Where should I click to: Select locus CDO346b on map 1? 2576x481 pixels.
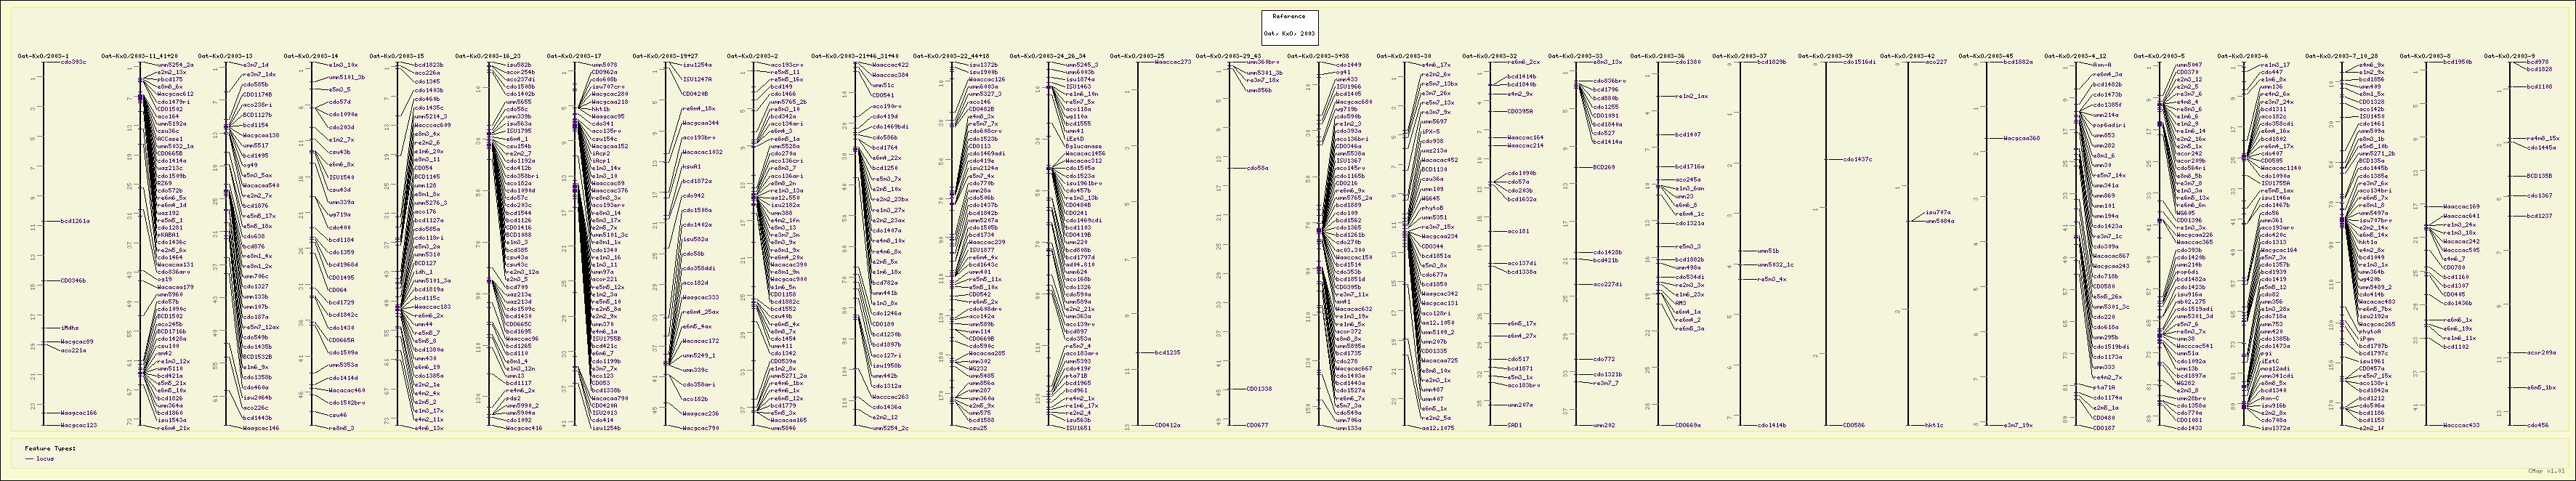(73, 281)
